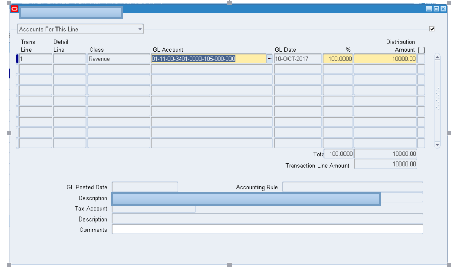Click the GL Date field 10-OCT-2017

(298, 59)
